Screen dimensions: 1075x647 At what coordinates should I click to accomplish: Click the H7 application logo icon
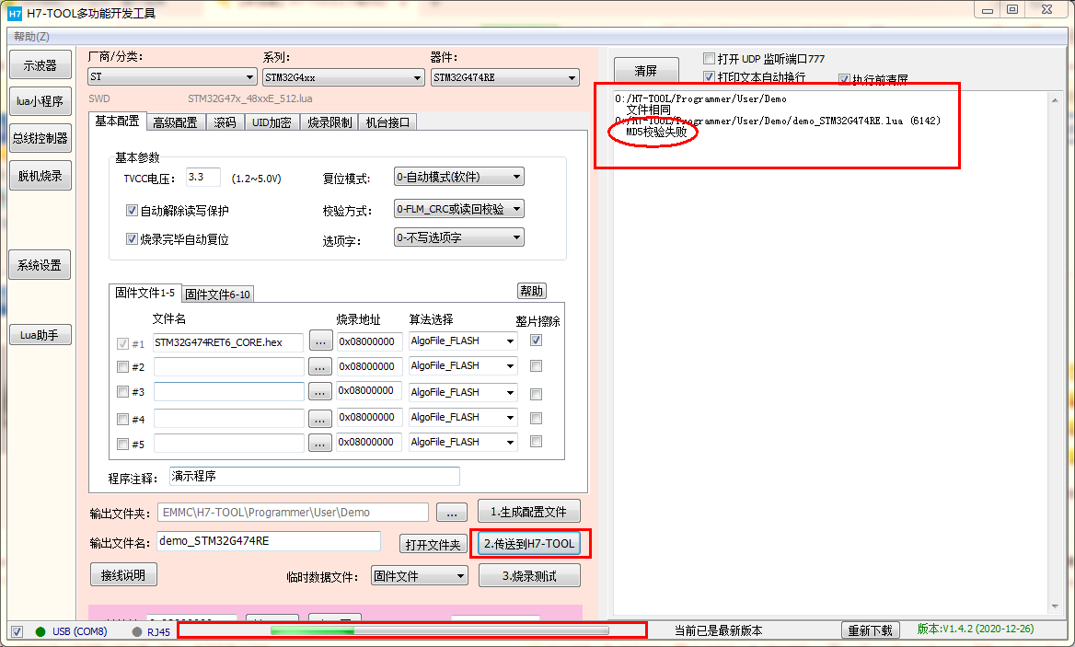pyautogui.click(x=15, y=13)
